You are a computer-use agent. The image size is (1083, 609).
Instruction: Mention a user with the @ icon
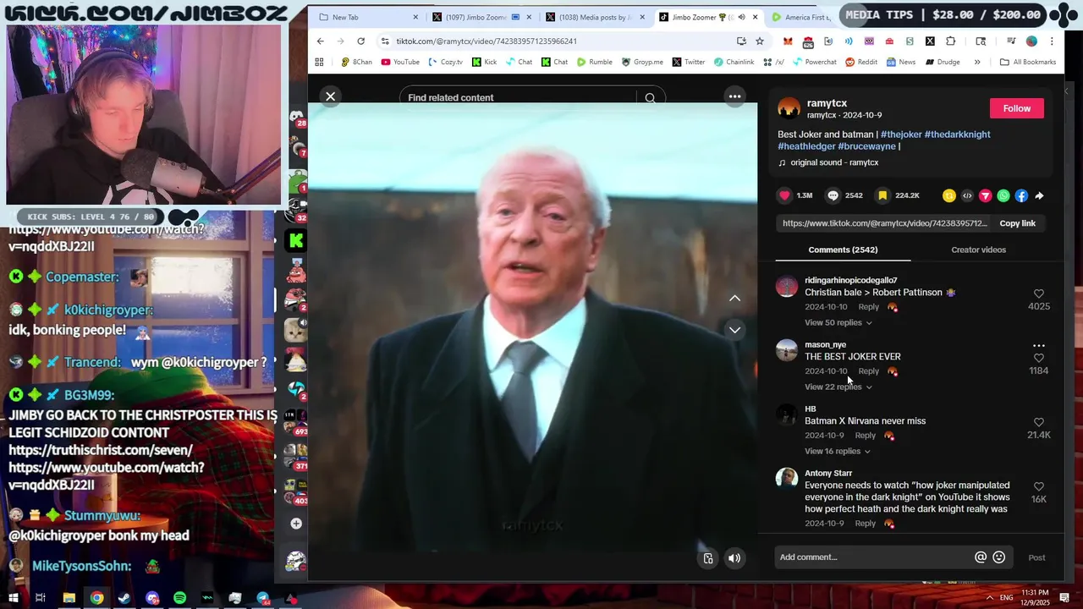(981, 557)
